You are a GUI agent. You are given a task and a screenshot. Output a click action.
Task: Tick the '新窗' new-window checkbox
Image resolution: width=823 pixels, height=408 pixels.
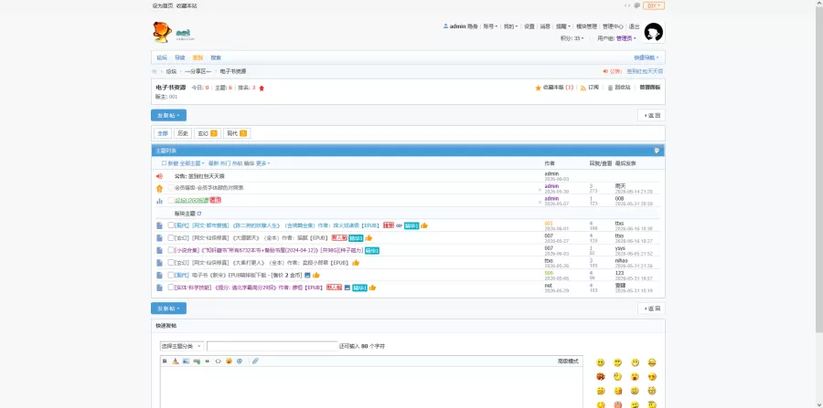164,163
